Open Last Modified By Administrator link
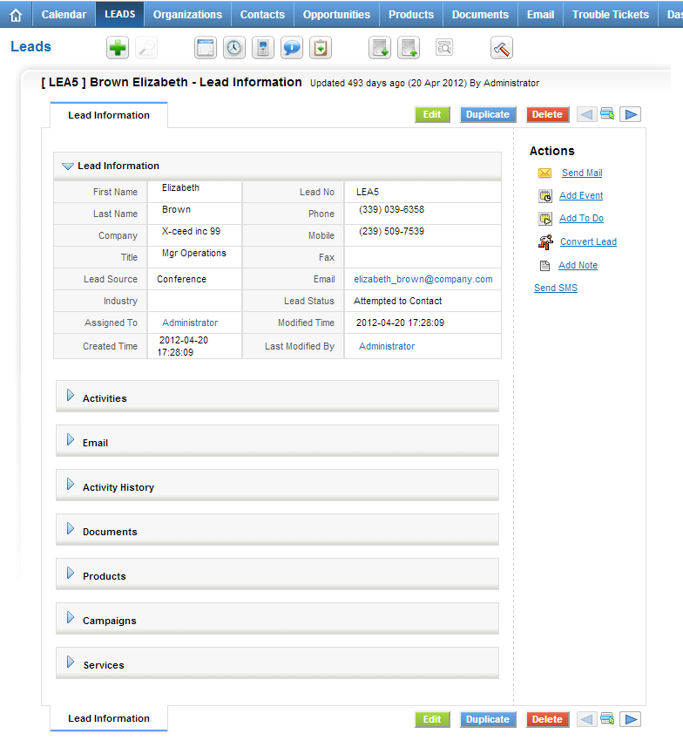Screen dimensions: 683x754 pos(387,346)
